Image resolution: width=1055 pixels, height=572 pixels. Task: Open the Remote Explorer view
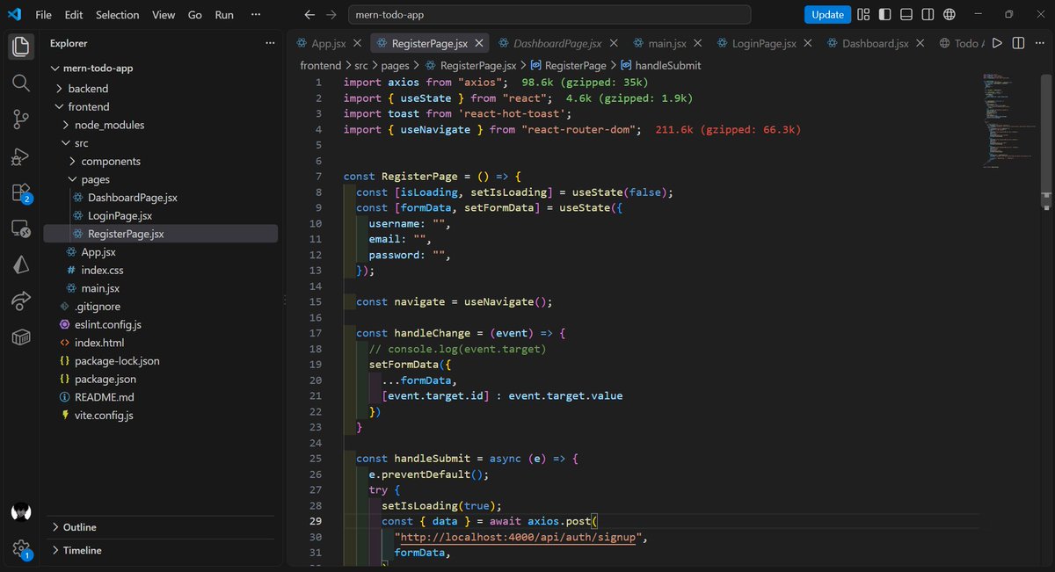click(x=21, y=229)
